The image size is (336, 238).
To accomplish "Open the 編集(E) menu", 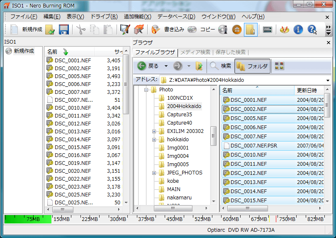I will pyautogui.click(x=52, y=17).
